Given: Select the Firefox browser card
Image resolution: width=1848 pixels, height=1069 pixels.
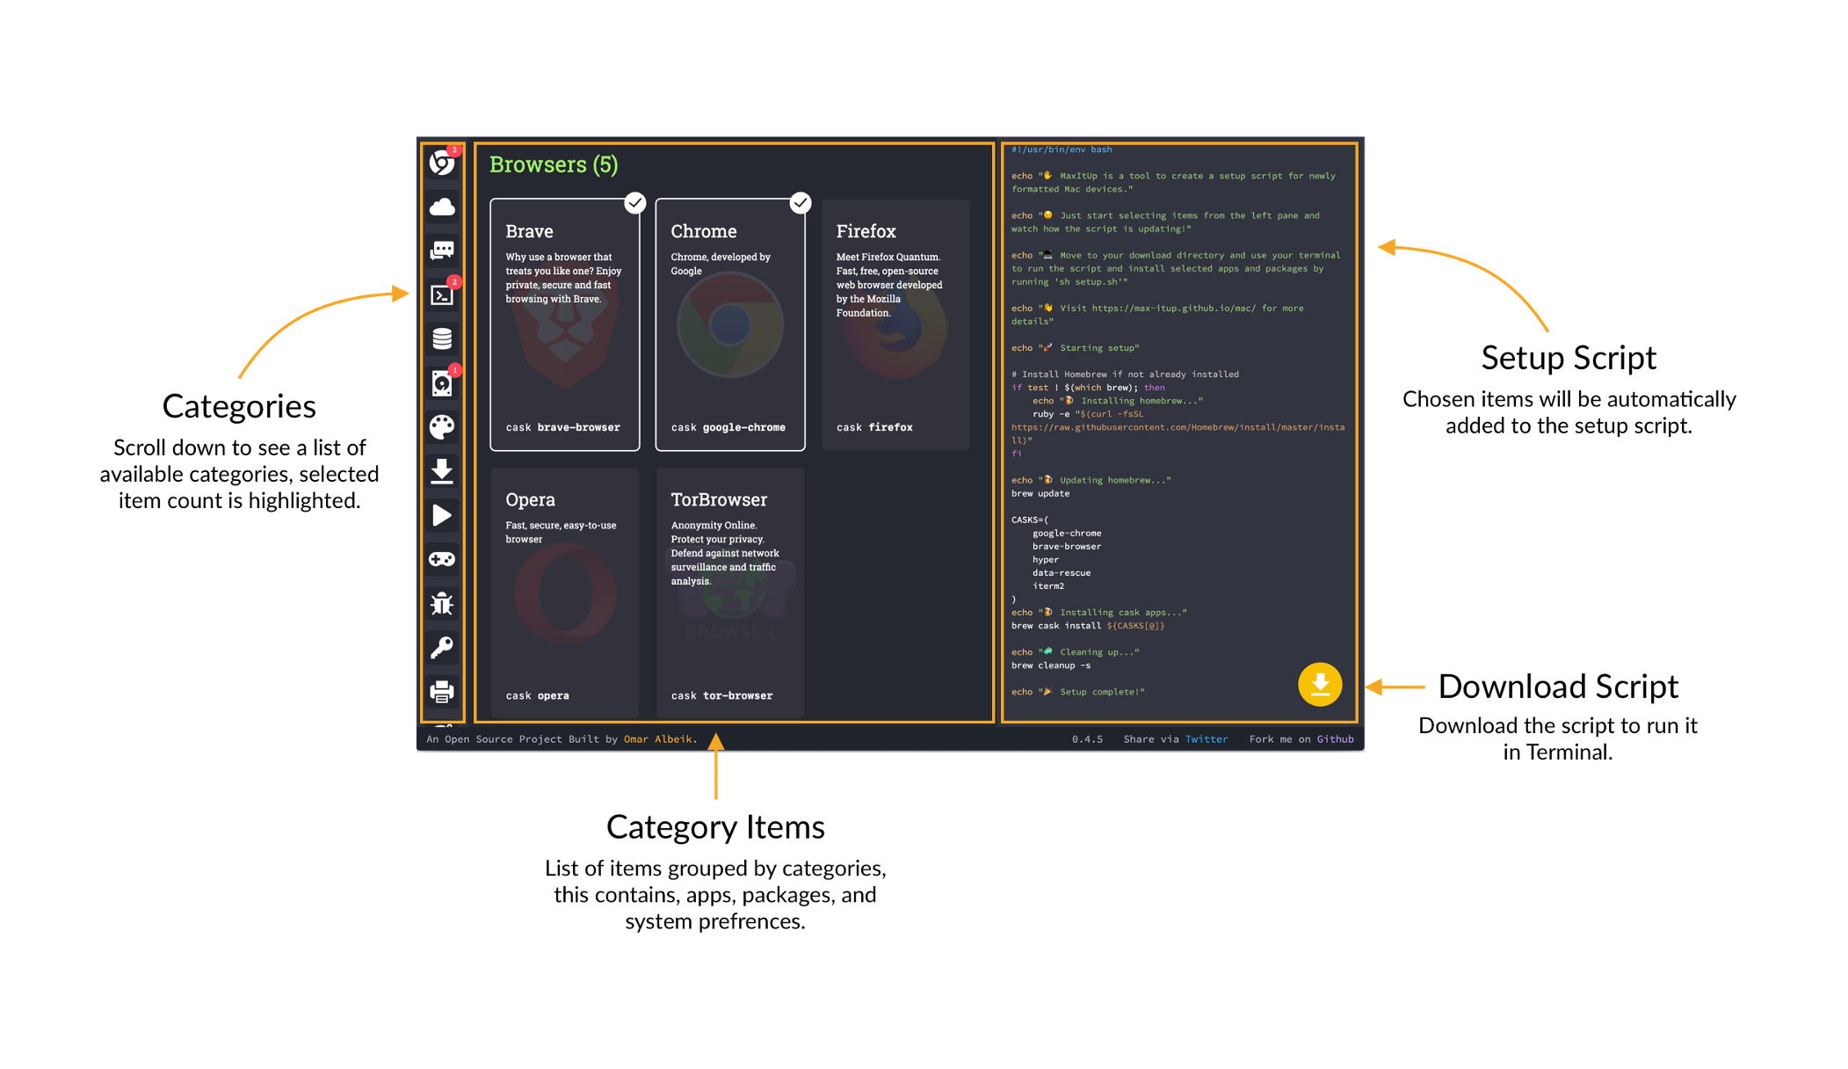Looking at the screenshot, I should point(895,325).
